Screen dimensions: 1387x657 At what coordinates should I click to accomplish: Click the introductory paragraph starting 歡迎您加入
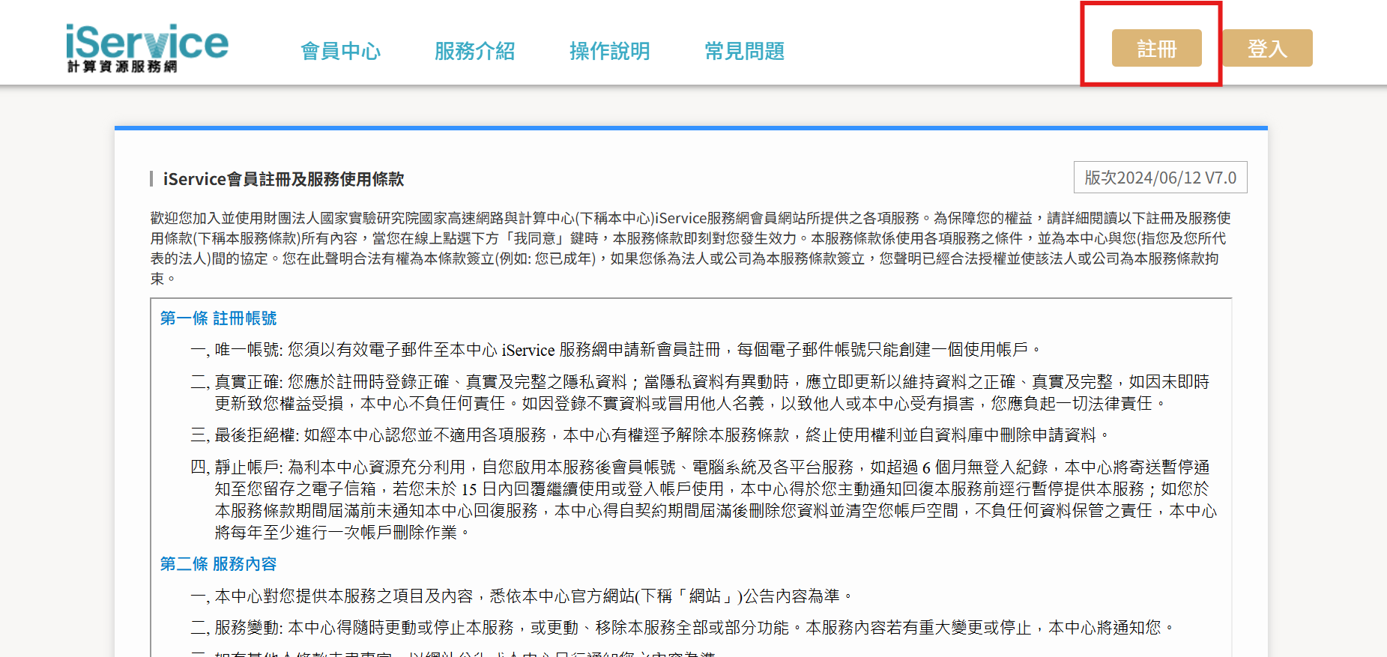point(691,248)
